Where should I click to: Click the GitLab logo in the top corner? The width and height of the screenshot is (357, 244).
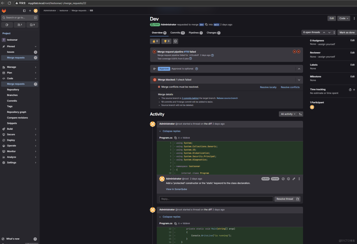tap(4, 11)
